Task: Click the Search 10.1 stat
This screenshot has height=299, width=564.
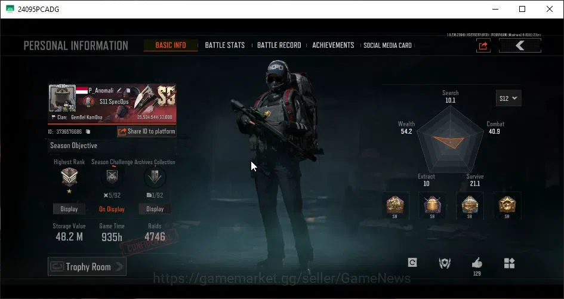Action: pos(451,97)
